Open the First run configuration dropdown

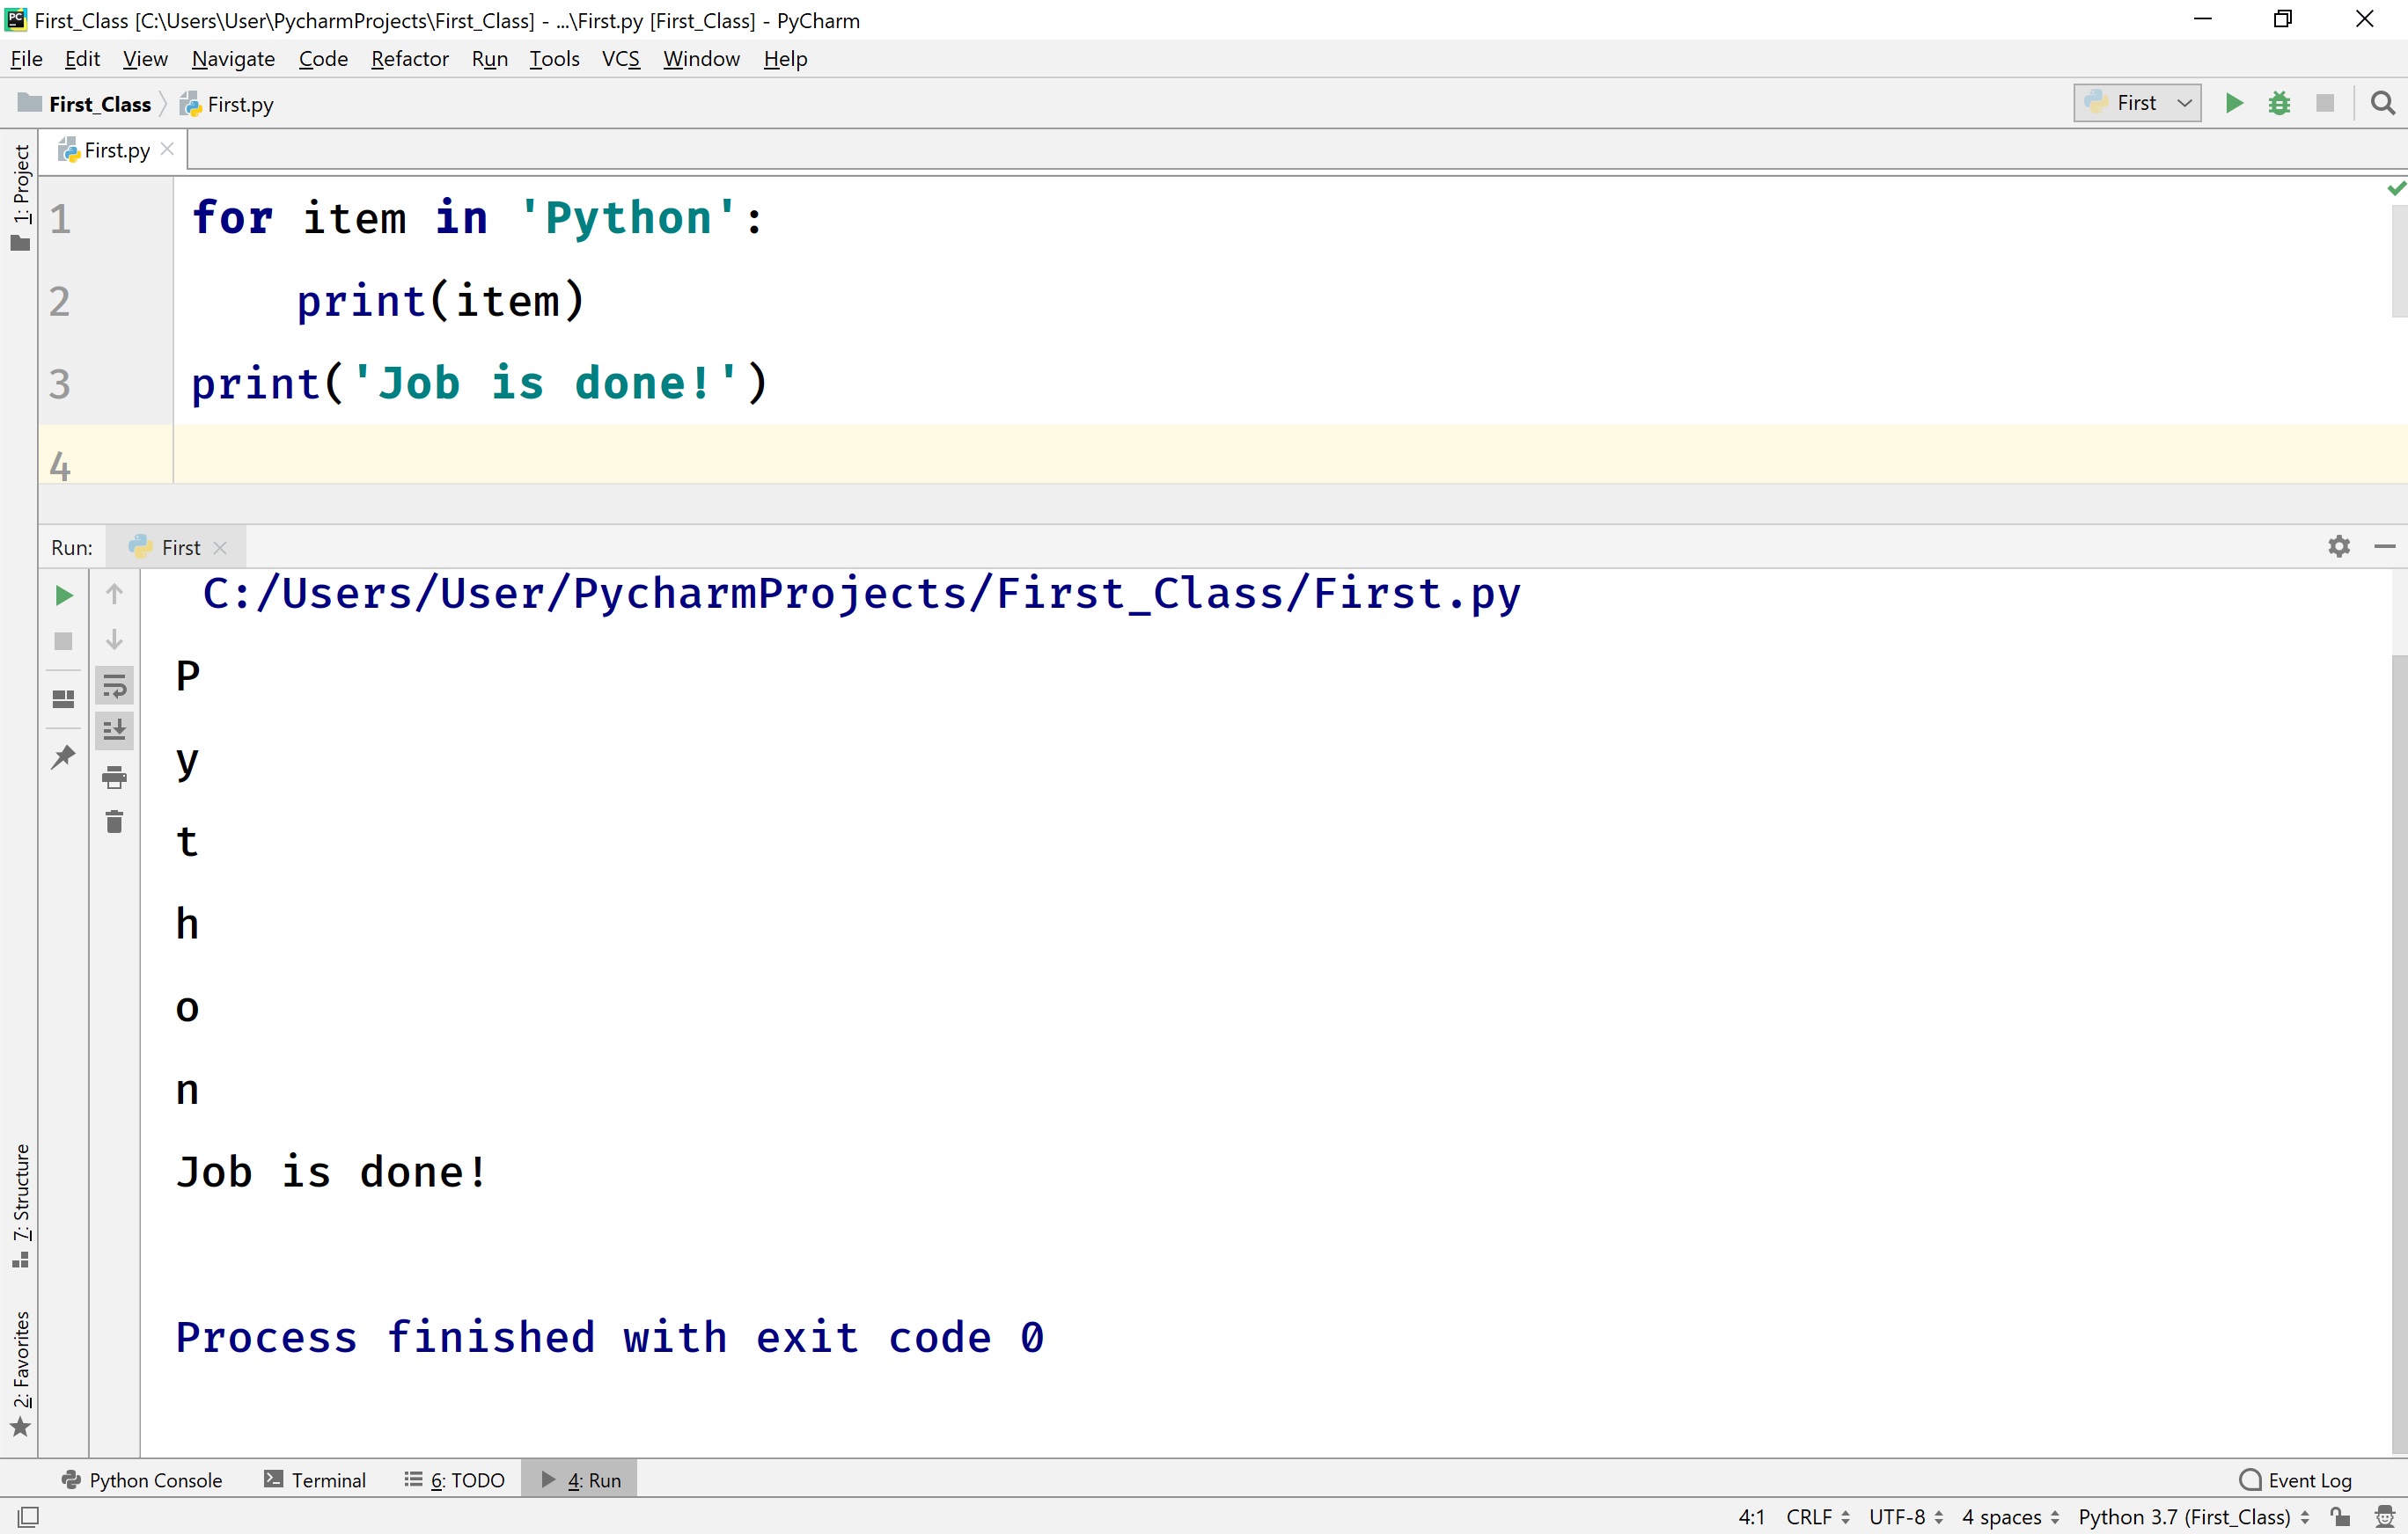coord(2137,103)
